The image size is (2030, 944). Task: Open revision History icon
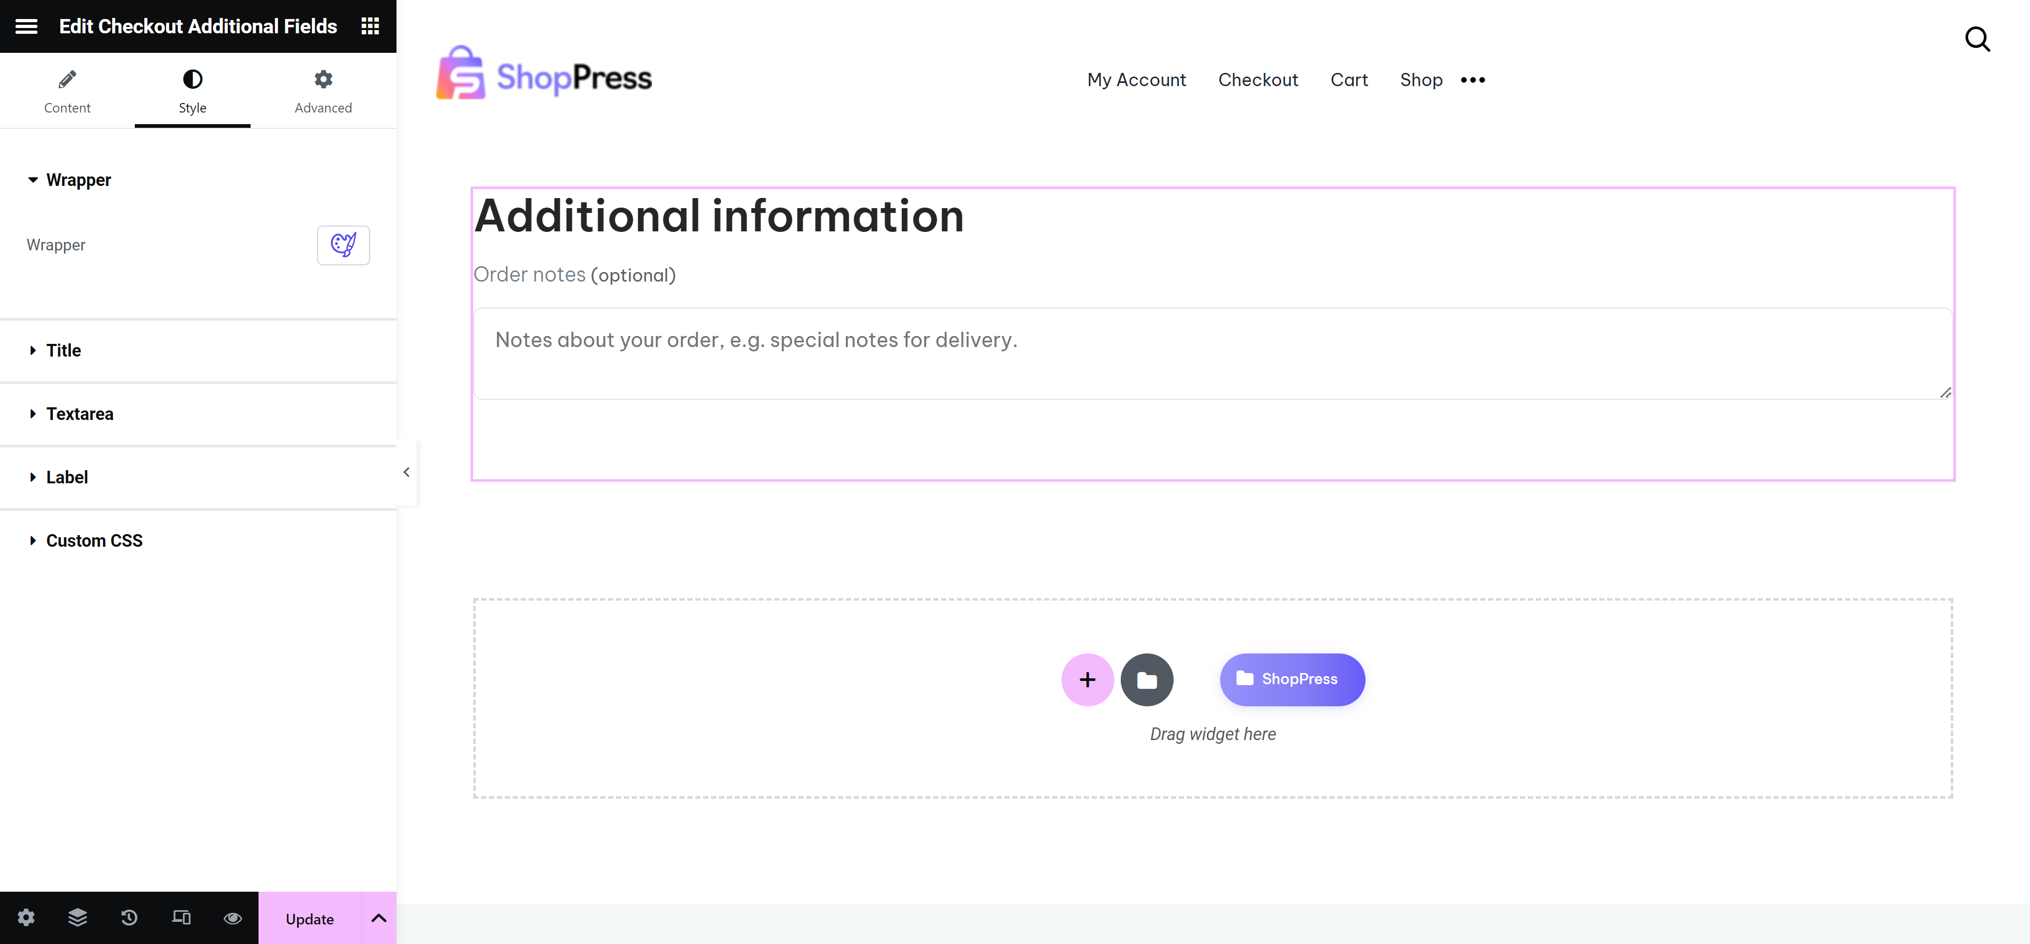tap(129, 917)
